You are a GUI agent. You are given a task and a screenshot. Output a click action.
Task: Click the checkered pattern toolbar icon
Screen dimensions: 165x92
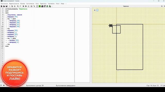45,6
